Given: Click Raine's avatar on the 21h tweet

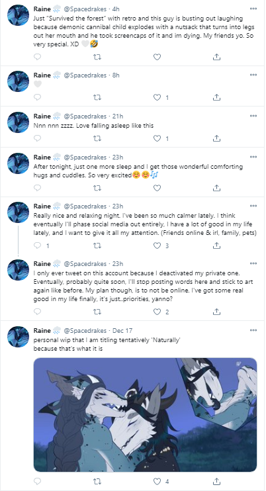Looking at the screenshot, I should (x=18, y=122).
